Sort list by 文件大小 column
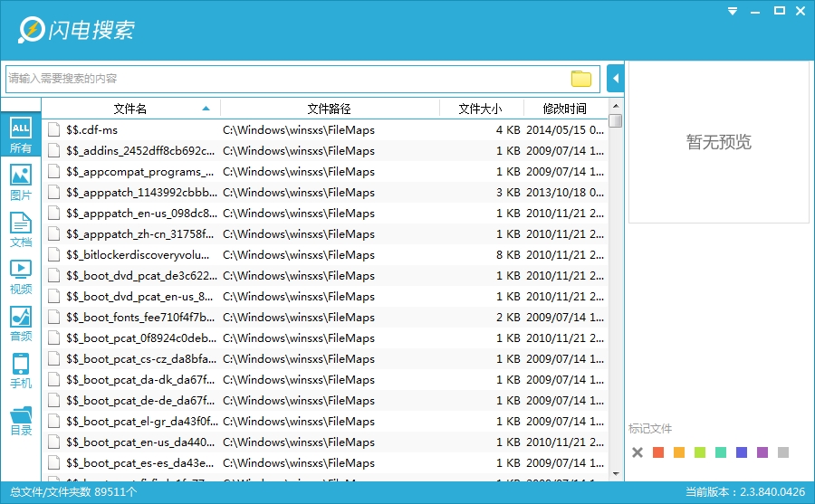815x504 pixels. click(x=479, y=109)
